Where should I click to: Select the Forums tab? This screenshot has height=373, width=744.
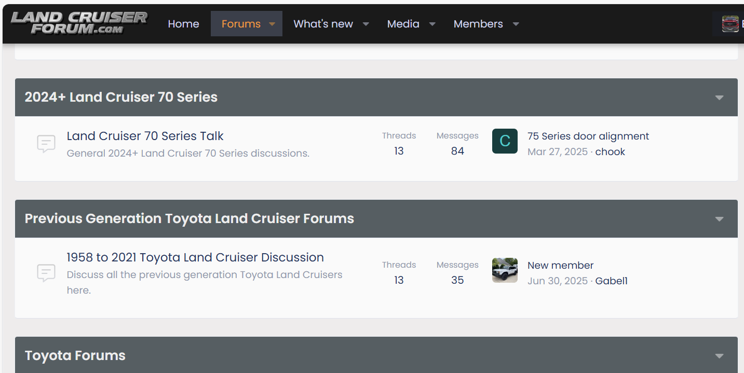point(240,24)
